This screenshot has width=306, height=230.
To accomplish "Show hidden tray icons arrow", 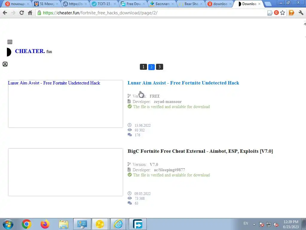I will pos(254,224).
